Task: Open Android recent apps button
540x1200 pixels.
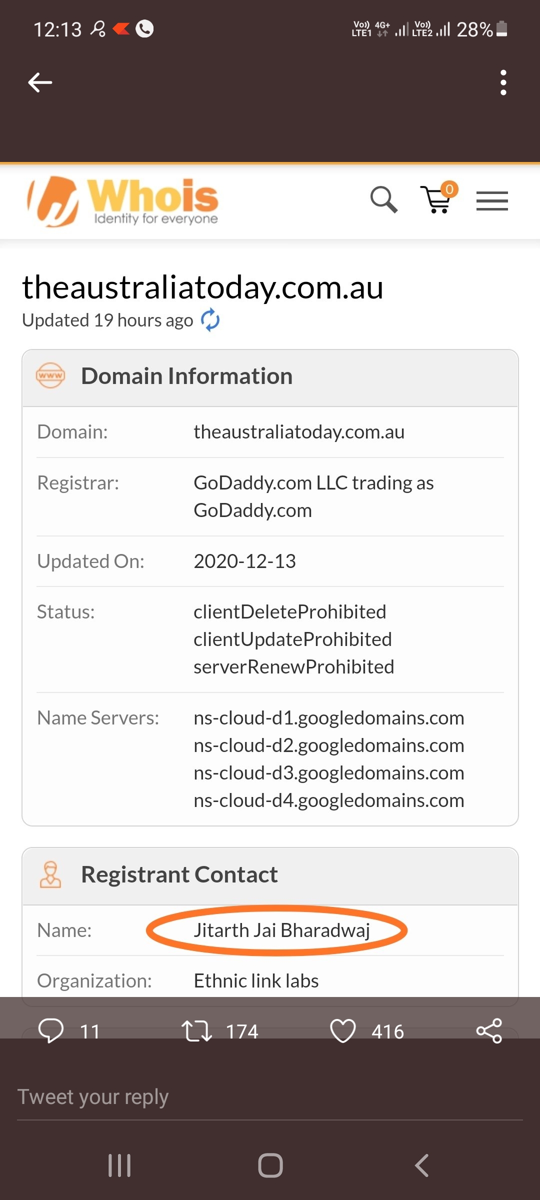Action: click(119, 1165)
